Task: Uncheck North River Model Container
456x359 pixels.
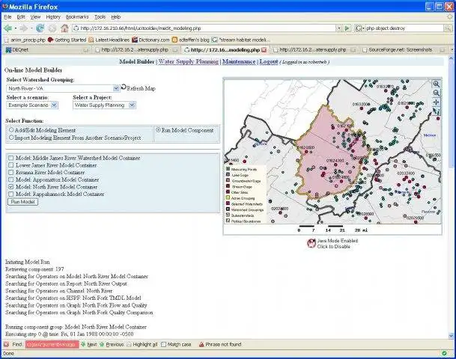Action: [x=11, y=187]
